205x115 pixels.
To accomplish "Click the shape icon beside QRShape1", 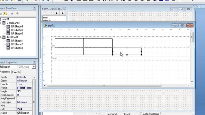I will tap(8, 41).
